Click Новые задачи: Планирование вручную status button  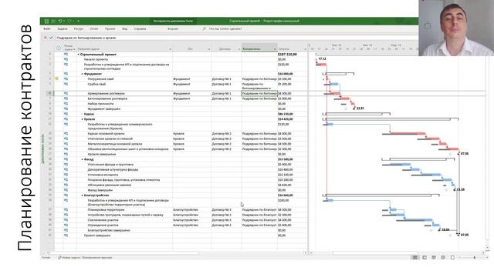point(85,258)
